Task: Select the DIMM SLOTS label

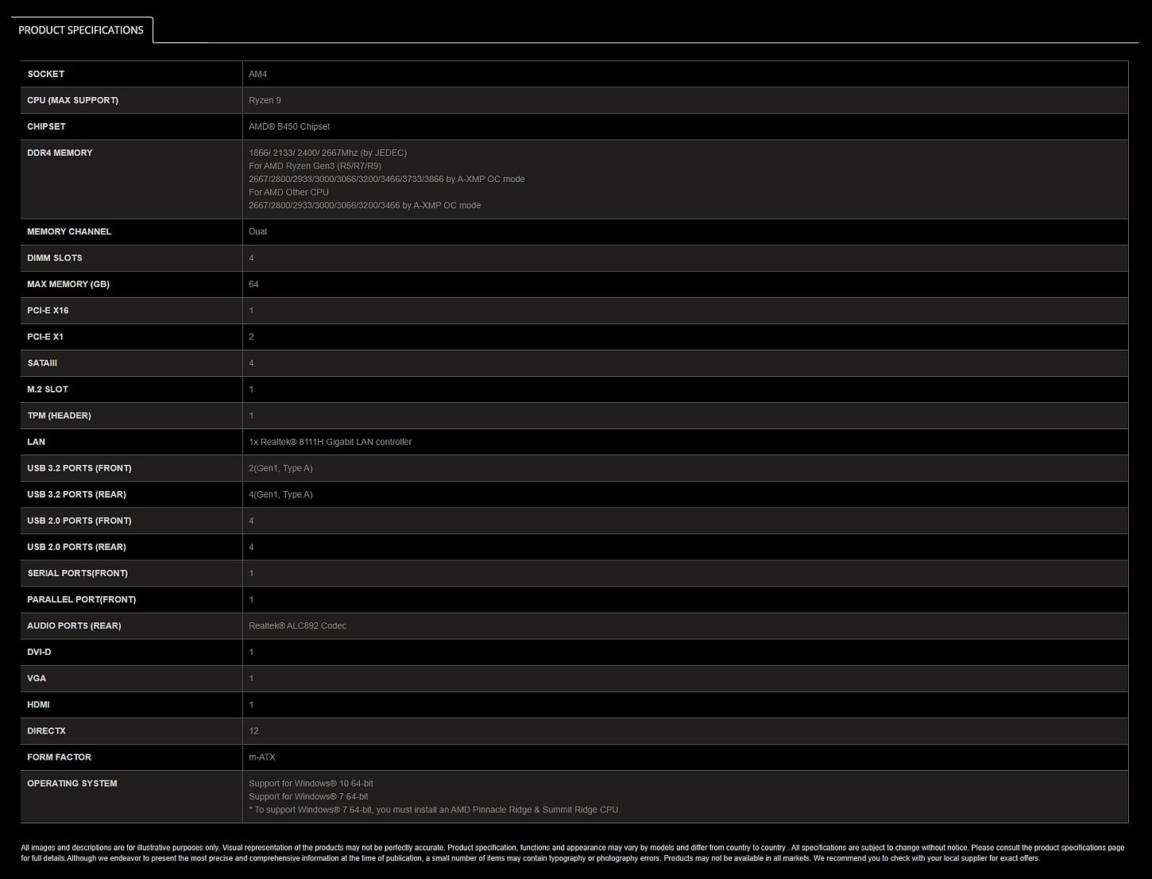Action: (x=55, y=258)
